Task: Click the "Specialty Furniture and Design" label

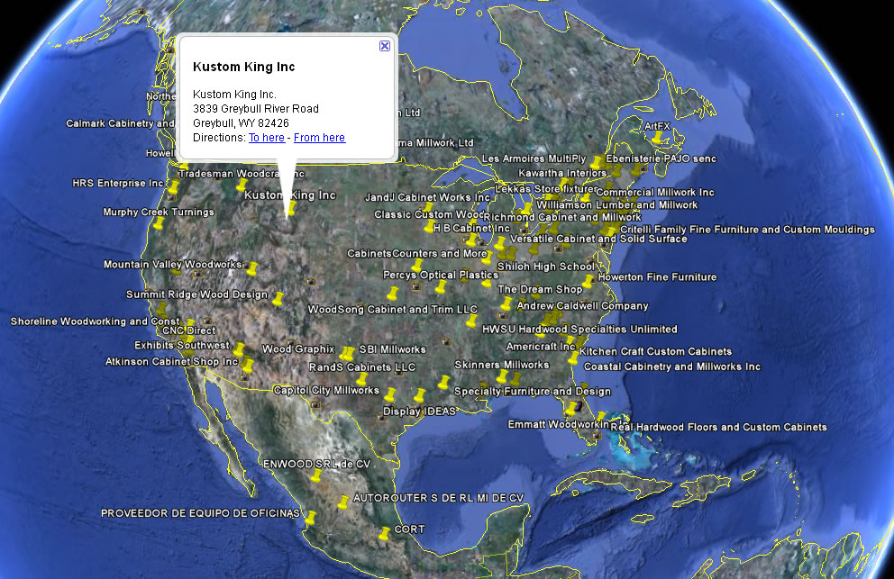Action: coord(533,392)
